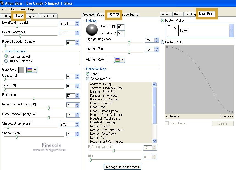236x170 pixels.
Task: Expand the Factory Profile Button dropdown
Action: pyautogui.click(x=231, y=31)
